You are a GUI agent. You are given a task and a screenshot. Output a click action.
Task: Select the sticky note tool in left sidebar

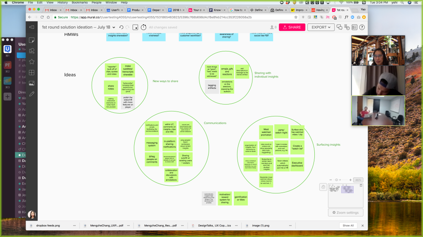(x=31, y=40)
